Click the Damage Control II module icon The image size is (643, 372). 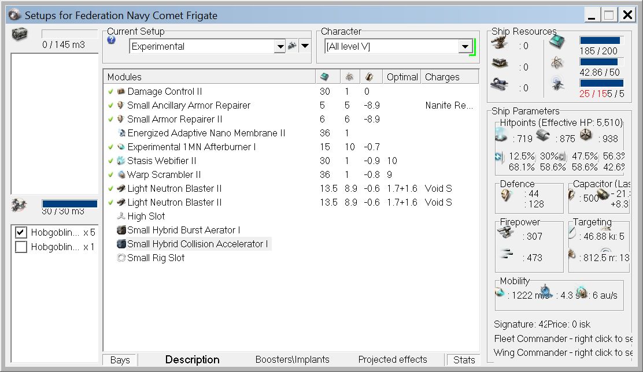point(120,91)
